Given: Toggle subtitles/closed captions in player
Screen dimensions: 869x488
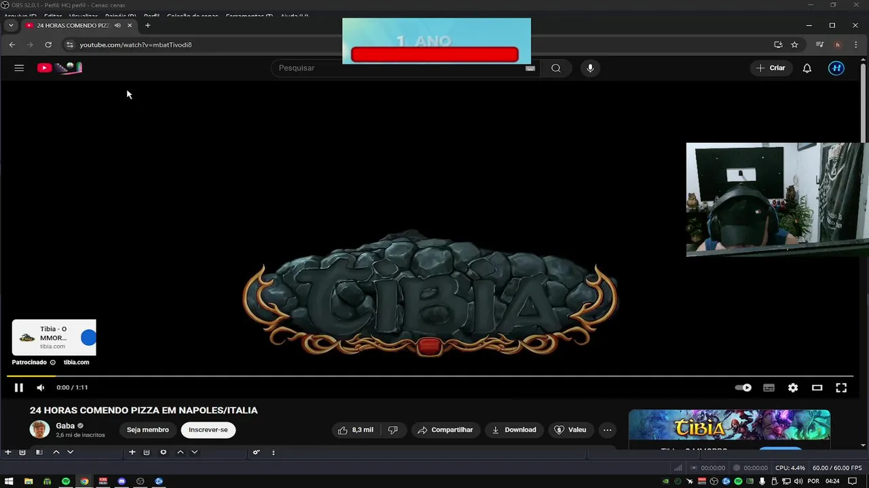Looking at the screenshot, I should 769,388.
